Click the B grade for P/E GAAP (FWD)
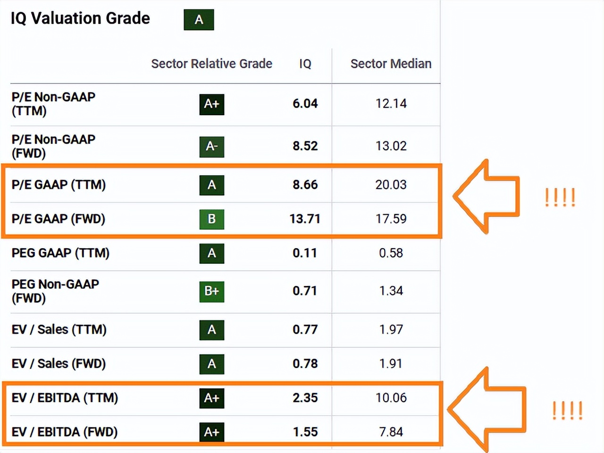Screen dimensions: 604x453 [211, 219]
